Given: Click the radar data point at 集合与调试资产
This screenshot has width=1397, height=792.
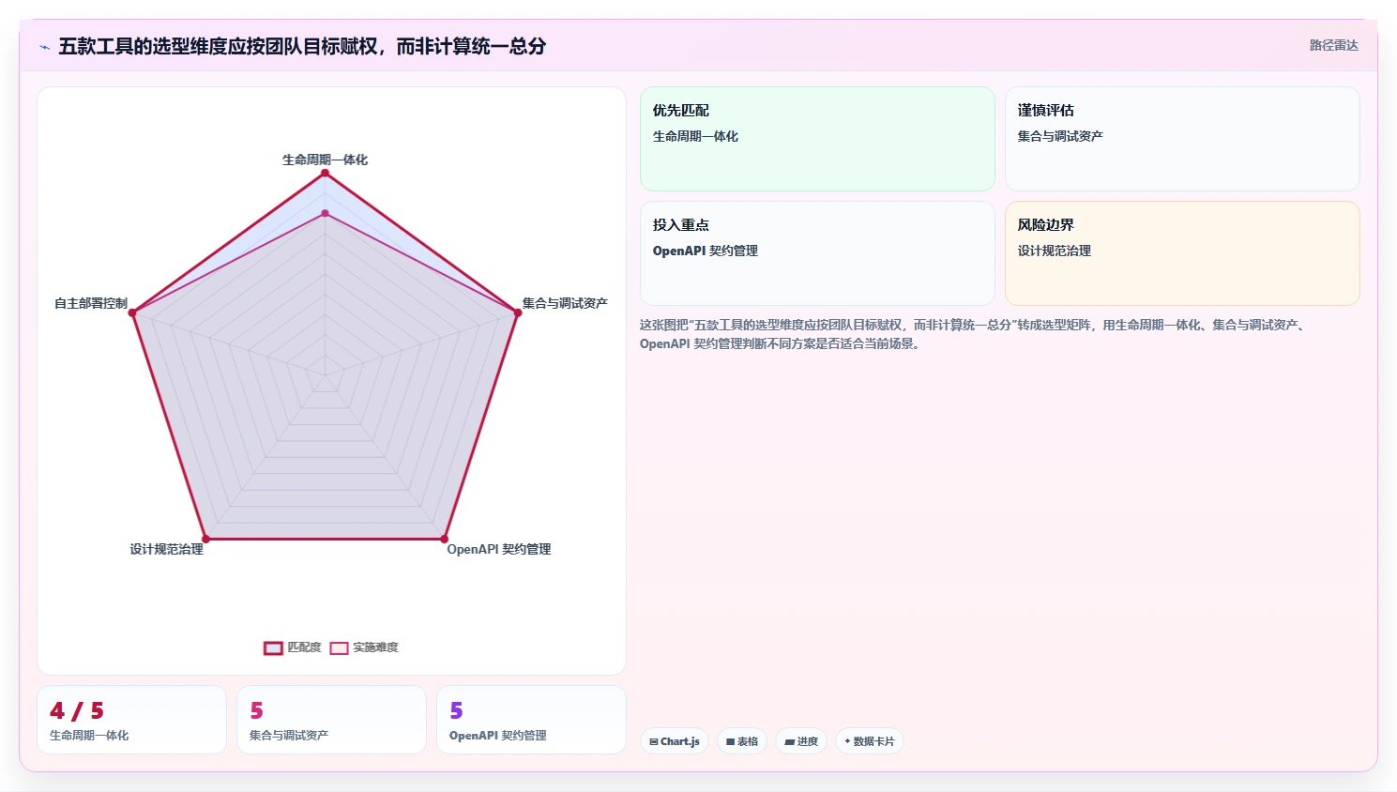Looking at the screenshot, I should point(518,312).
